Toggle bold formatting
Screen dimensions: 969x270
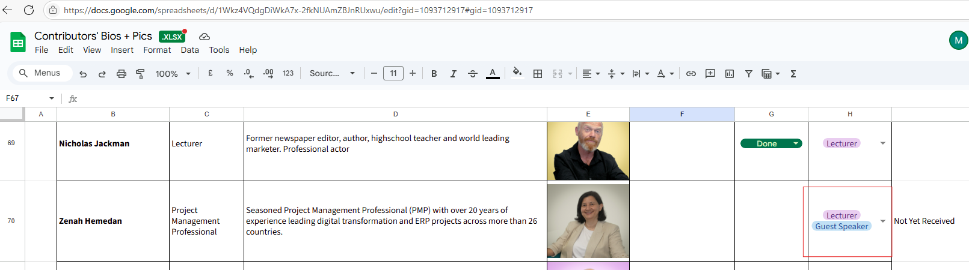[x=434, y=74]
